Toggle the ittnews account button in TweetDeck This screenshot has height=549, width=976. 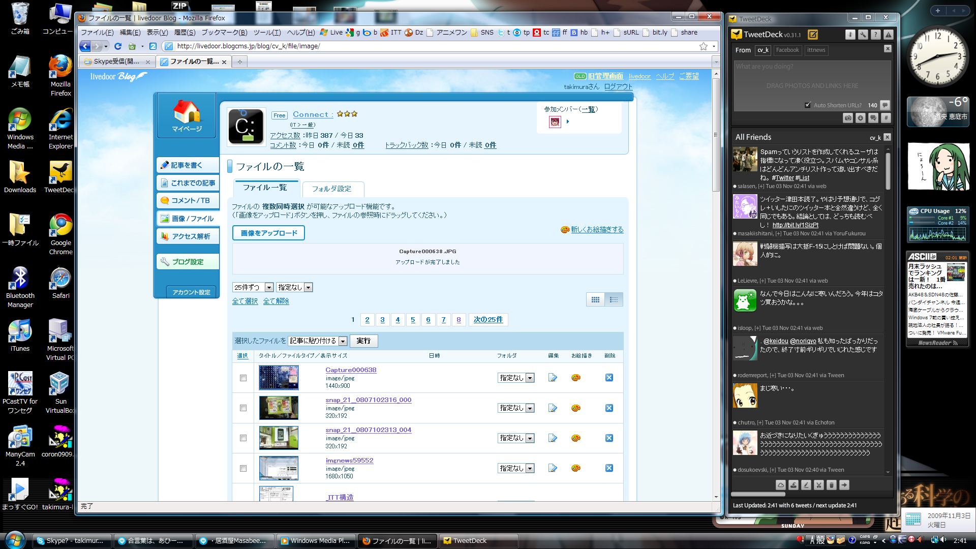[816, 50]
